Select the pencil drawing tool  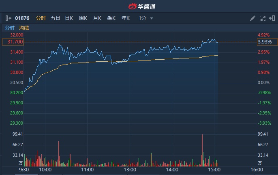coord(252,18)
